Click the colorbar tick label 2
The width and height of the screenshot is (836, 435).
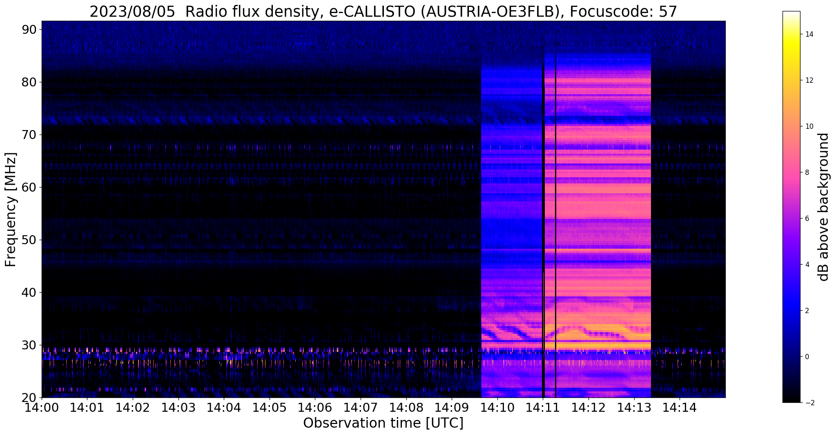click(x=807, y=311)
